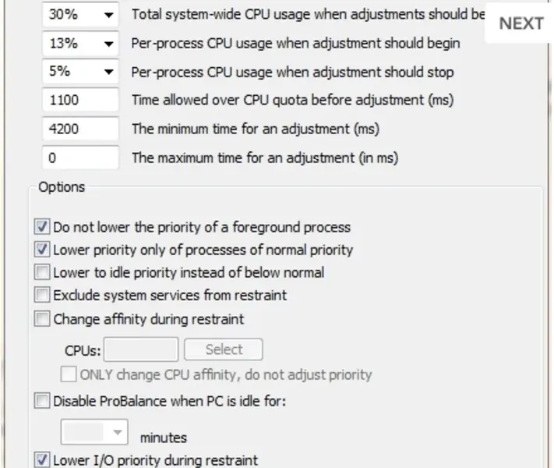Click the Select CPUs button

click(224, 349)
